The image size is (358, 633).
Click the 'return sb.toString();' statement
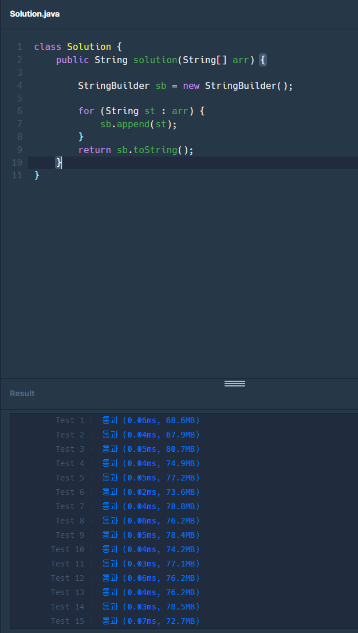136,150
